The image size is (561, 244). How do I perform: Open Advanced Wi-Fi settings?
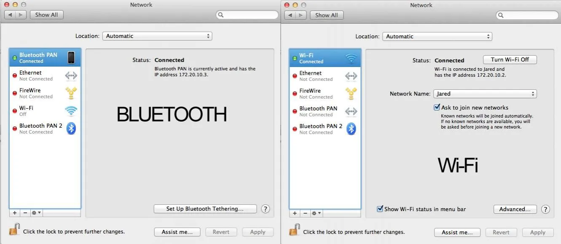(x=515, y=209)
